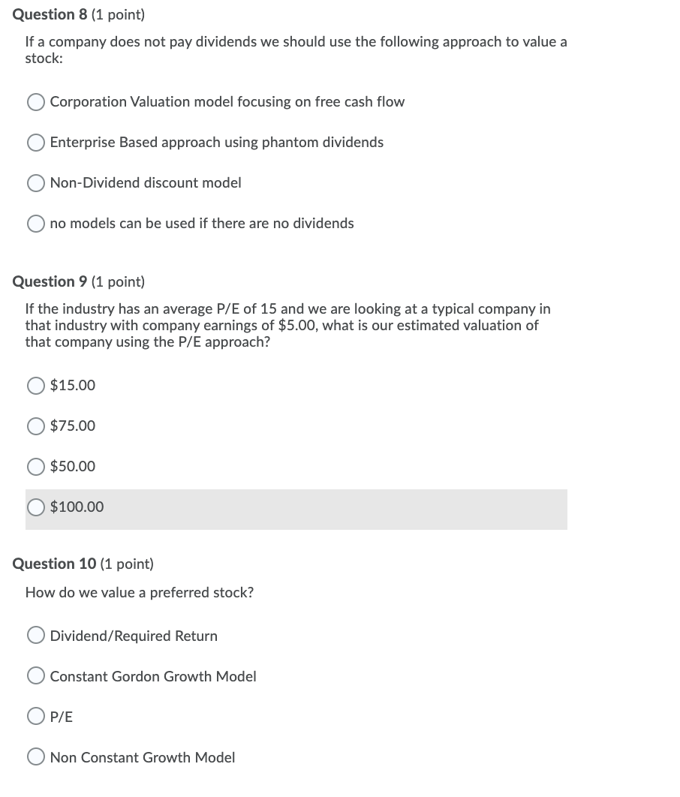The width and height of the screenshot is (680, 797).
Task: Click the Non-Dividend discount model label
Action: pyautogui.click(x=145, y=182)
